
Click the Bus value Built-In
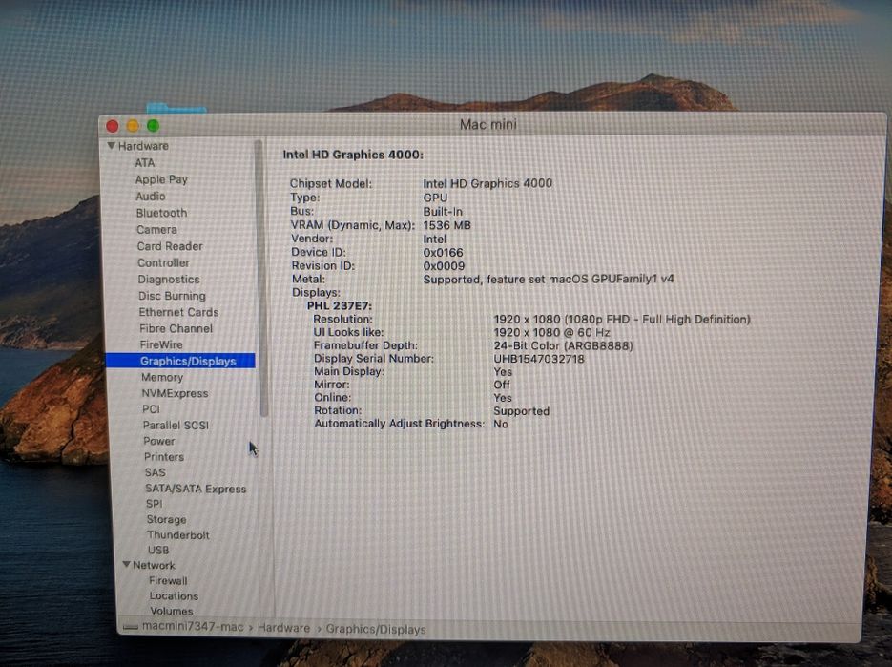pyautogui.click(x=443, y=212)
